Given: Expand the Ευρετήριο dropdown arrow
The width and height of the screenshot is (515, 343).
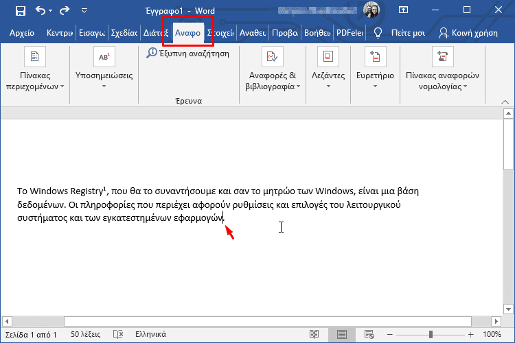Looking at the screenshot, I should pos(375,86).
